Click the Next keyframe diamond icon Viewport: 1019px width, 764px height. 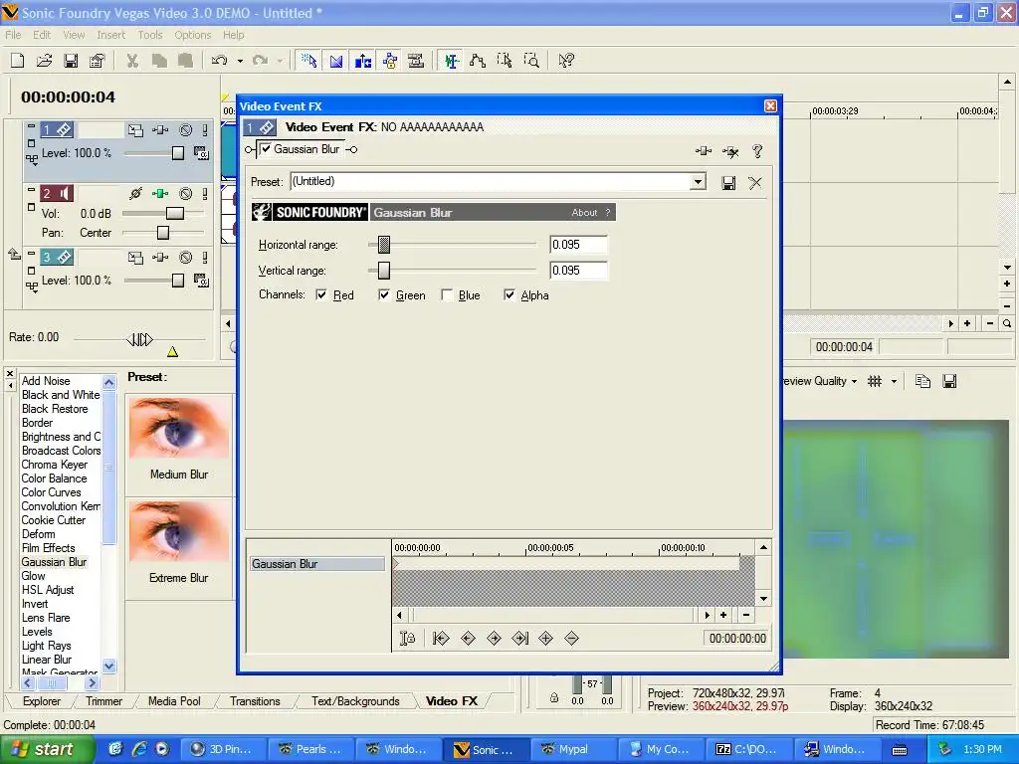click(x=494, y=638)
